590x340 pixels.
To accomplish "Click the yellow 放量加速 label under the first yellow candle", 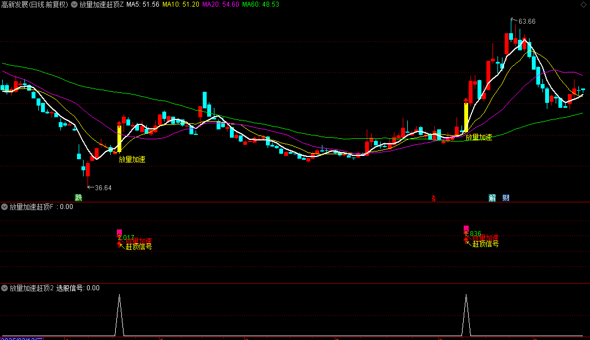I will point(132,159).
